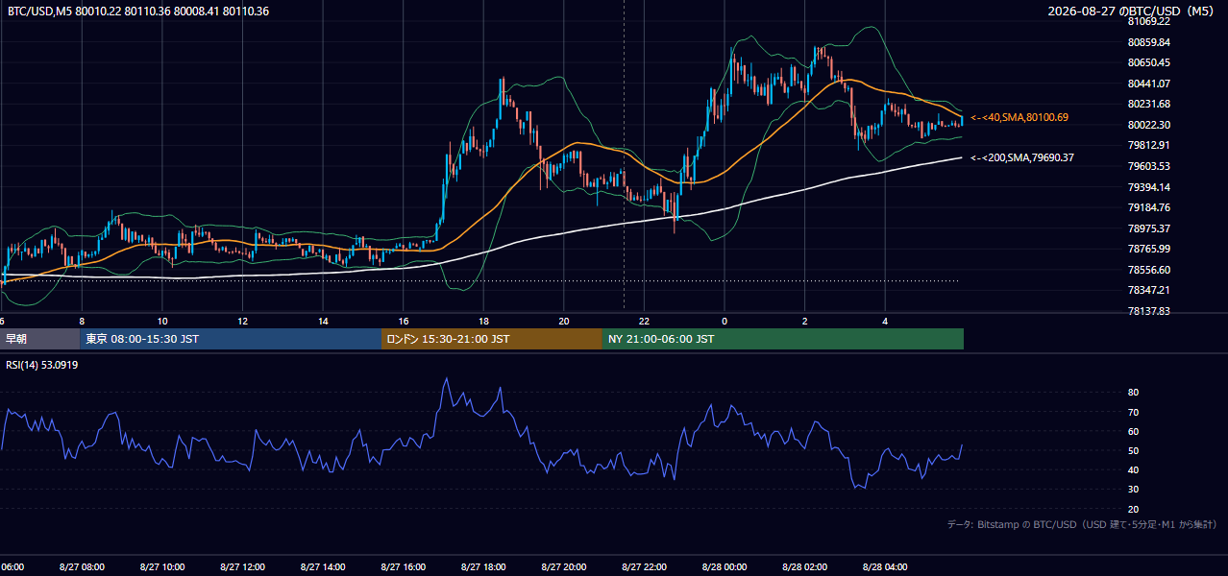Select the NY 21:00-06:00 JST session bar
The height and width of the screenshot is (576, 1228).
pos(783,339)
